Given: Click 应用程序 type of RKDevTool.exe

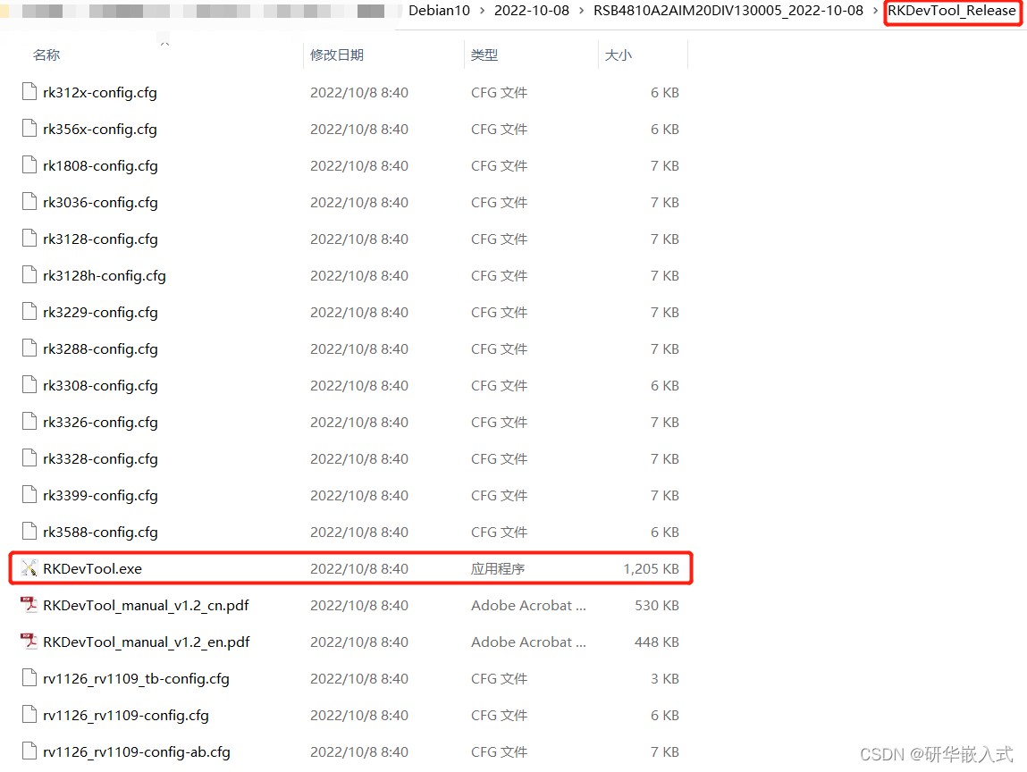Looking at the screenshot, I should coord(498,568).
